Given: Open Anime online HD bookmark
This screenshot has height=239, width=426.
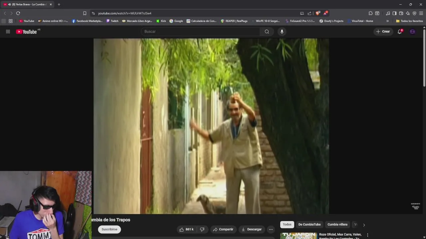Looking at the screenshot, I should [x=53, y=21].
